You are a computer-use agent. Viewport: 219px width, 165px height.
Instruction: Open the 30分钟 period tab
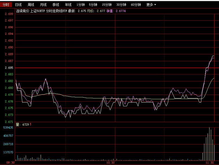click(x=121, y=5)
